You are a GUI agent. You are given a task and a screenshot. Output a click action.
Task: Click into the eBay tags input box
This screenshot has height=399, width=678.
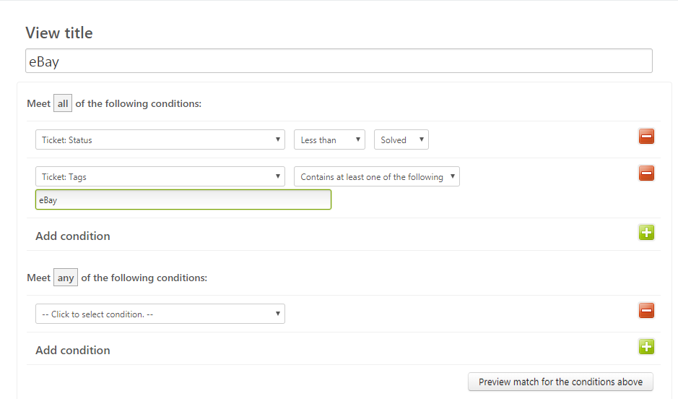click(x=183, y=200)
